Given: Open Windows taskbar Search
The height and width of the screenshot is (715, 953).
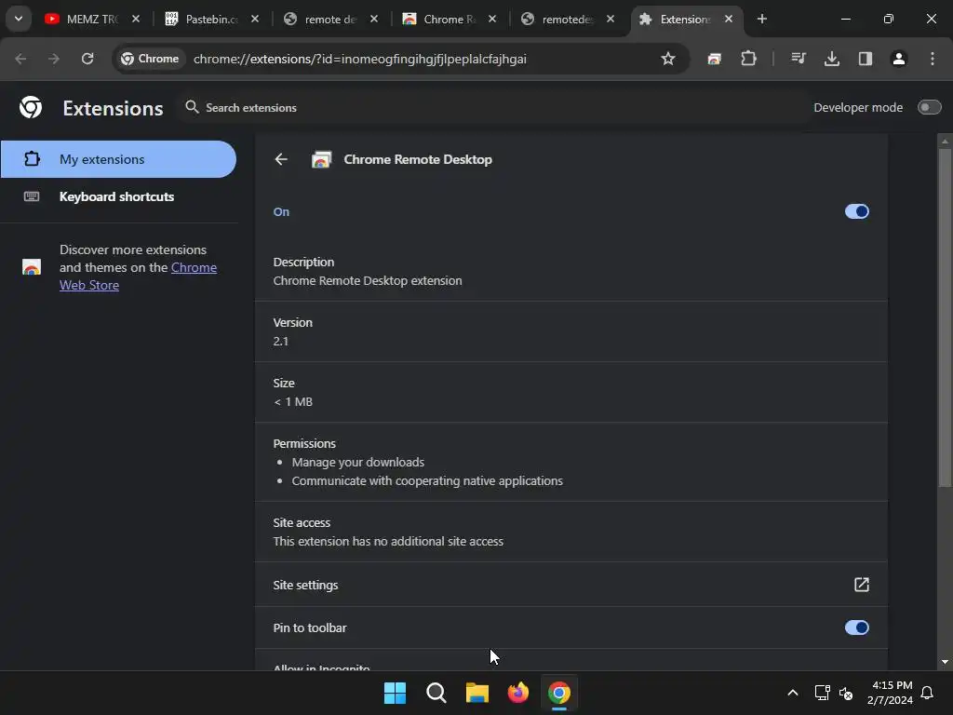Looking at the screenshot, I should coord(436,693).
